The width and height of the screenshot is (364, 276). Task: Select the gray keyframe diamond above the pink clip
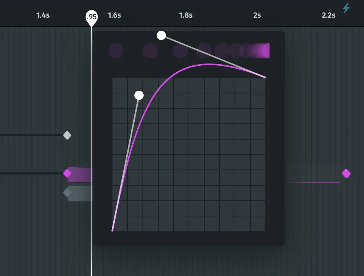67,135
